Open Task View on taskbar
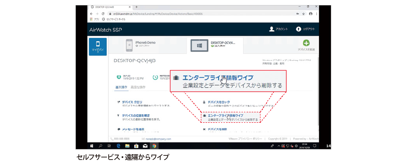 109,146
